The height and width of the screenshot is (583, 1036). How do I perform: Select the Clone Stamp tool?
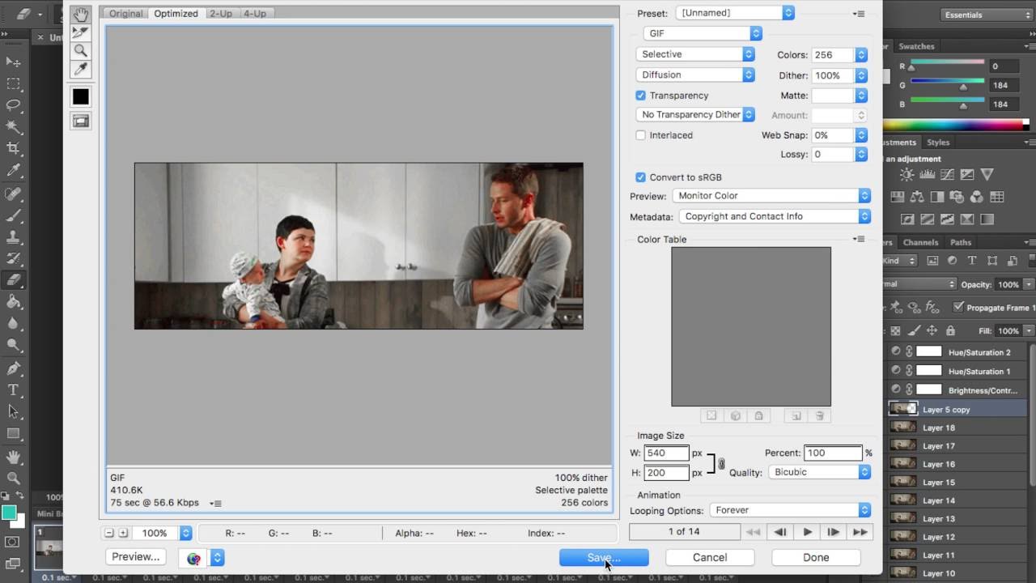pos(13,237)
